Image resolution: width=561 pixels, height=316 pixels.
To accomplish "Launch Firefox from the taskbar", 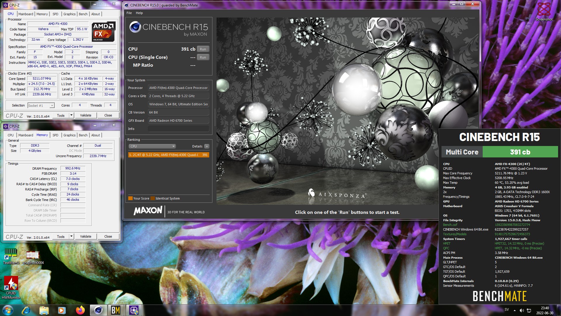I will tap(80, 310).
